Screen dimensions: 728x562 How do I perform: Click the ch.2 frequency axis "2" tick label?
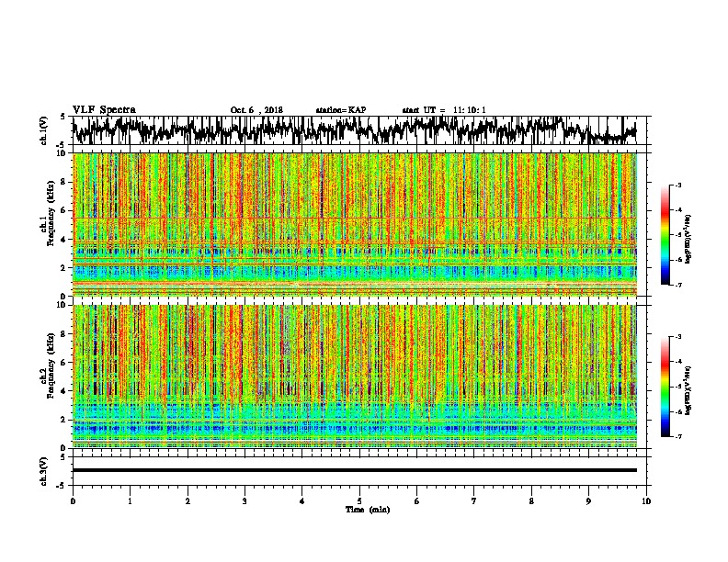[64, 420]
